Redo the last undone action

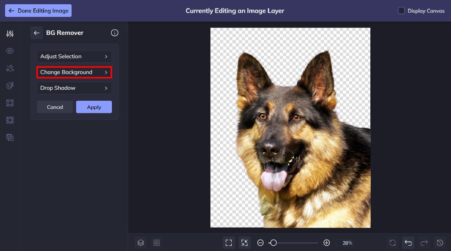pos(424,243)
